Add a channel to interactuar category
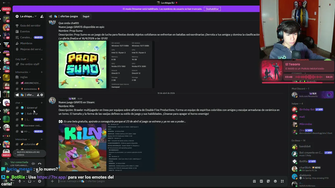Image resolution: width=335 pixels, height=188 pixels. coord(42,139)
